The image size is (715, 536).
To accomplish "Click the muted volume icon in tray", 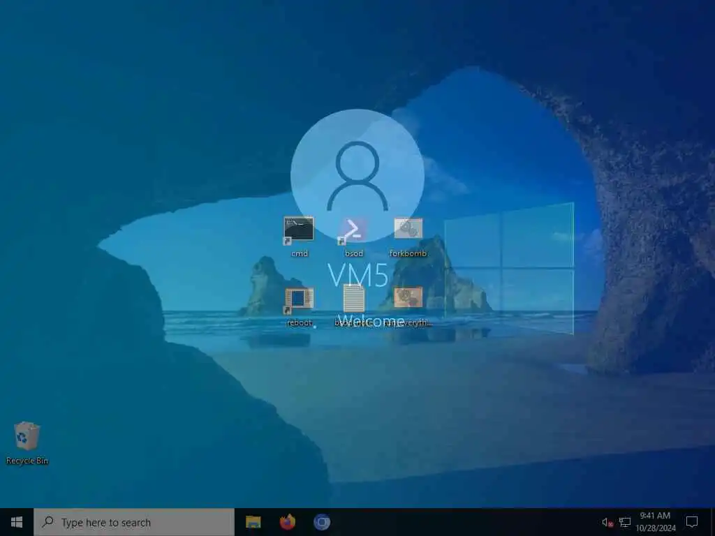I will click(x=607, y=523).
